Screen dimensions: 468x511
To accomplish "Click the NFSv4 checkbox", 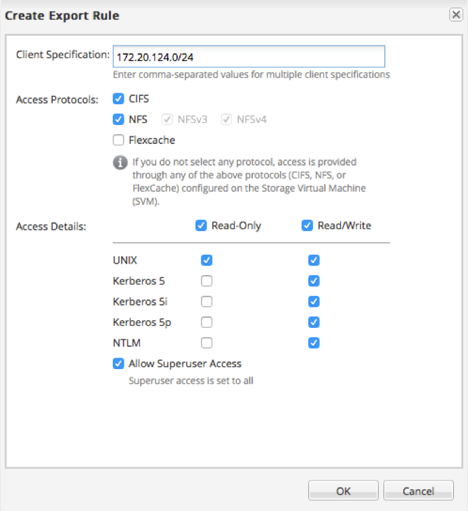I will coord(227,120).
